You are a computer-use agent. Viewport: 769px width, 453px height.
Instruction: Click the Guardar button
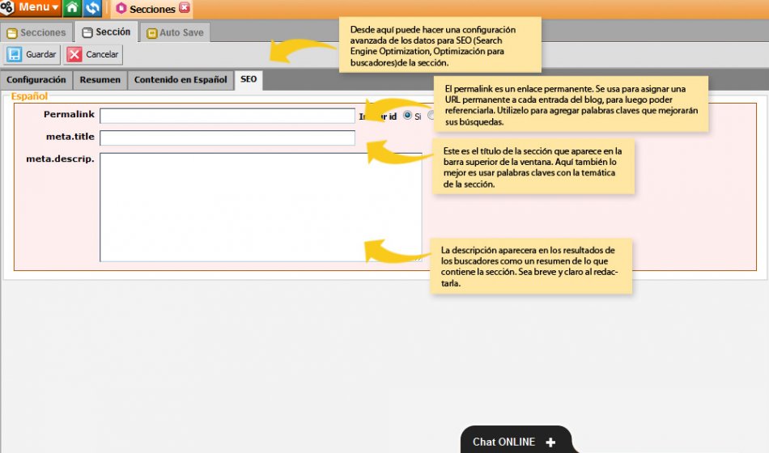pos(32,54)
